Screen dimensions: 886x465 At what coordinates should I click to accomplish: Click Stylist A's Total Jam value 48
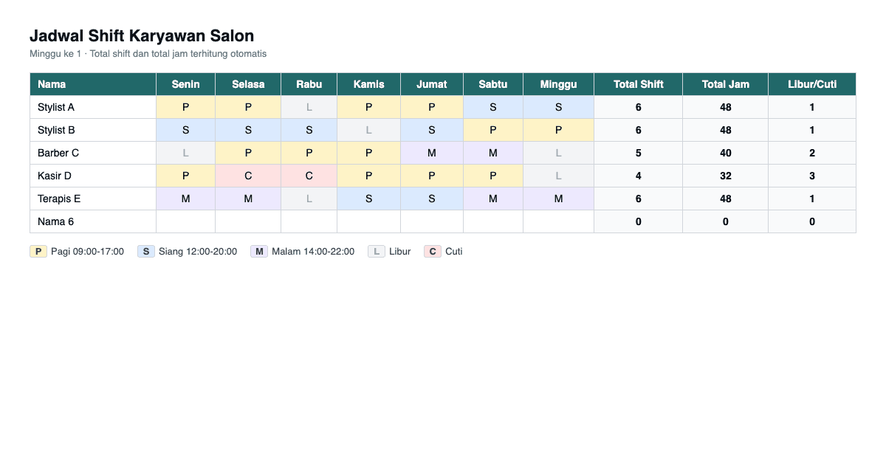[x=725, y=107]
